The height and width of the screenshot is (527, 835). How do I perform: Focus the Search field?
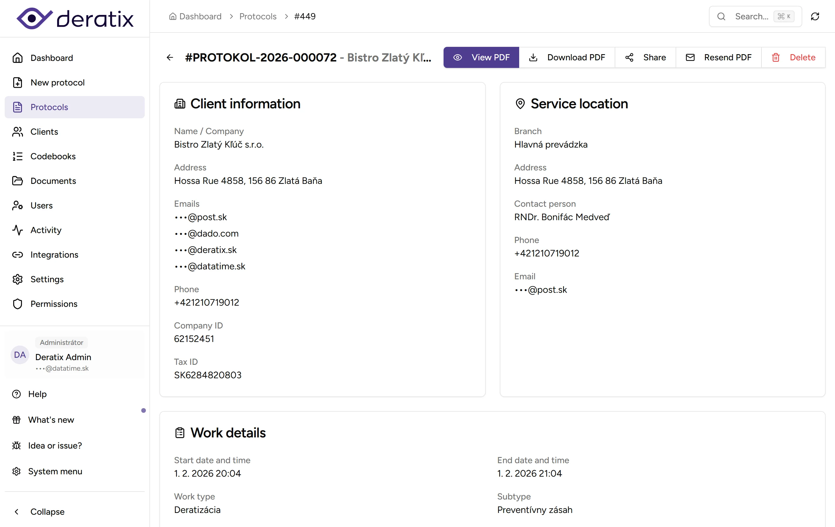pos(751,16)
